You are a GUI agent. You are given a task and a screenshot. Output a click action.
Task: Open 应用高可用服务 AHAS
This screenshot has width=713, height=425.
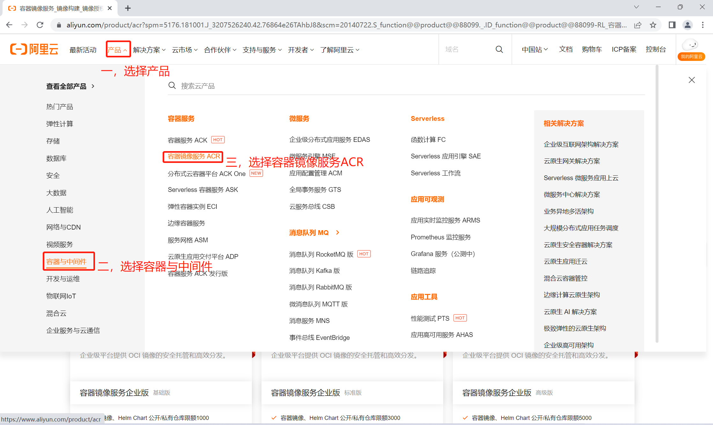(442, 335)
